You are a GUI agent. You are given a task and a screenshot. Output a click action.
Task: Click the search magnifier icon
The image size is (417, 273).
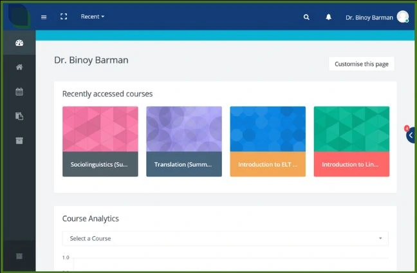[306, 17]
